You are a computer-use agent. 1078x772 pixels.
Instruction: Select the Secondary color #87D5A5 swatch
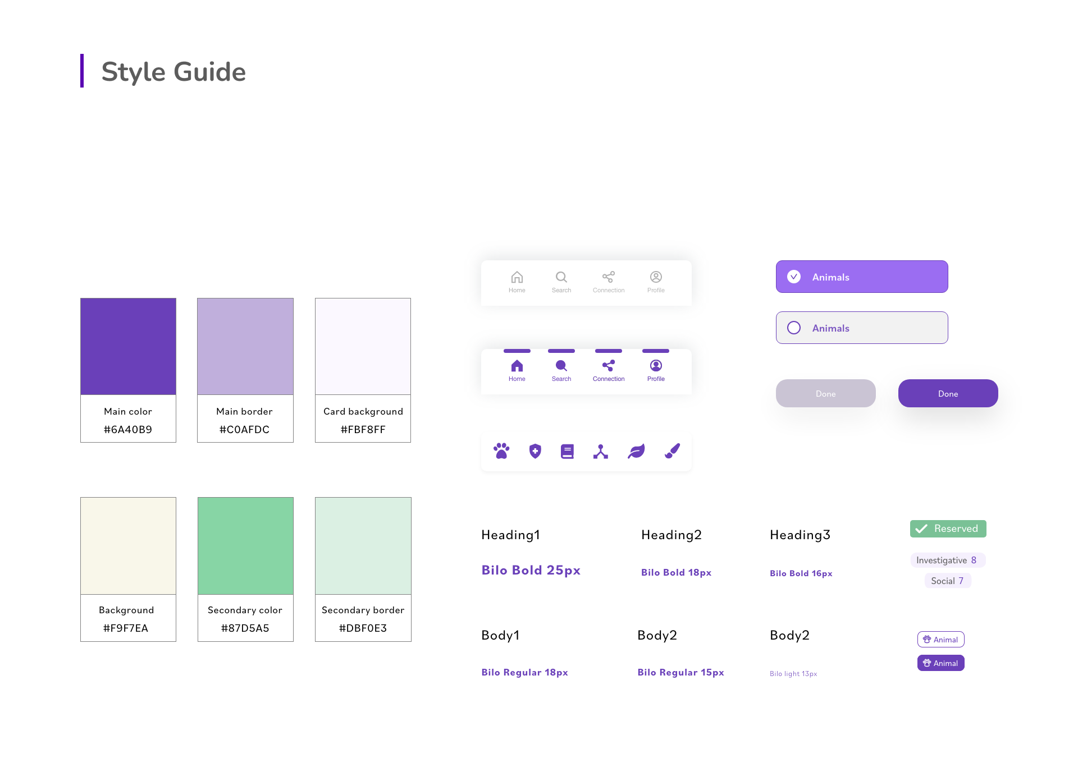pyautogui.click(x=245, y=546)
